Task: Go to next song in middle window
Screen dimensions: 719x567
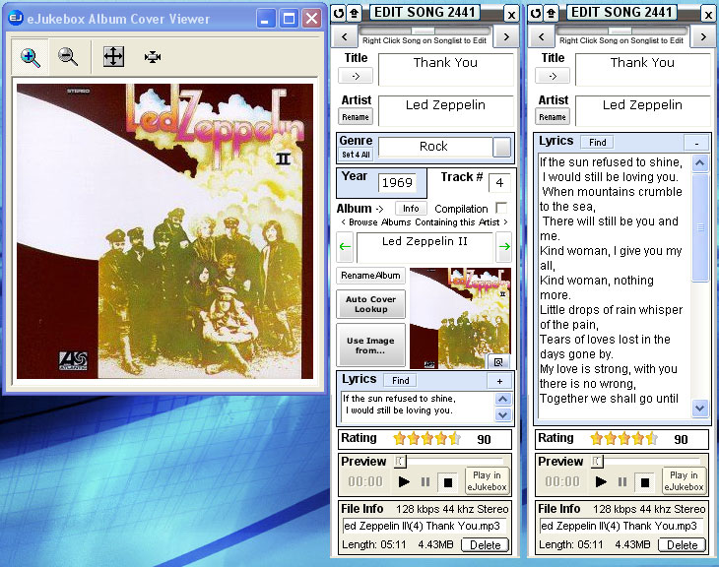Action: coord(506,36)
